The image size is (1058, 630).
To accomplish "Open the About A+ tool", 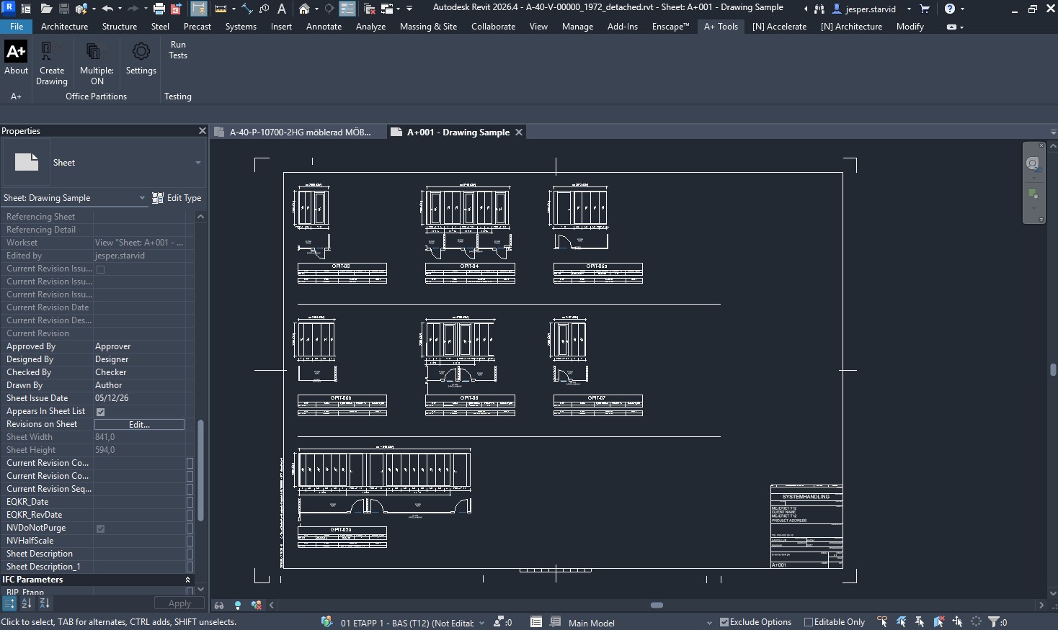I will tap(16, 58).
